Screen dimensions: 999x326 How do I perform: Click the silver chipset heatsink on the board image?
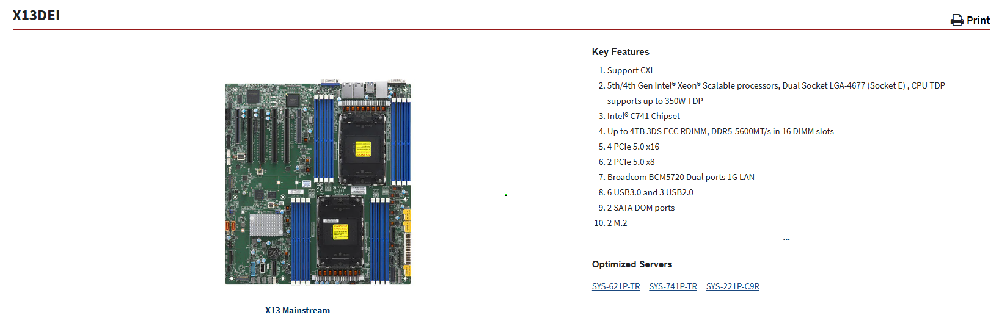point(266,225)
